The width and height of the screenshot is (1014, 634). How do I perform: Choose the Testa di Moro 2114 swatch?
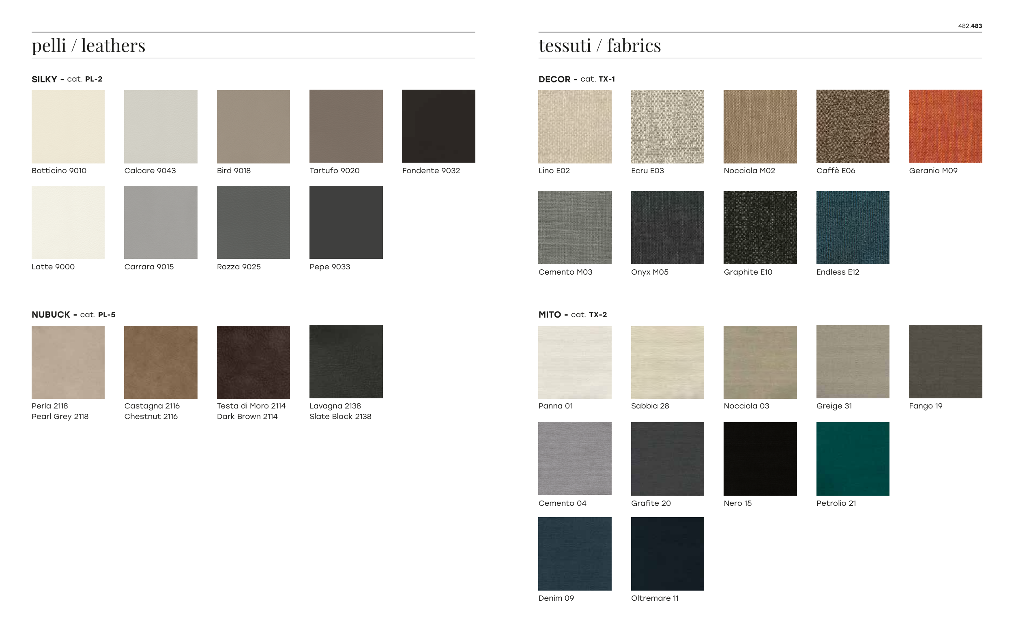click(x=253, y=362)
